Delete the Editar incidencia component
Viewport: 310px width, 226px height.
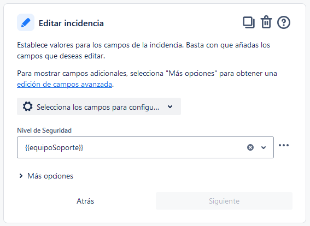pos(266,22)
